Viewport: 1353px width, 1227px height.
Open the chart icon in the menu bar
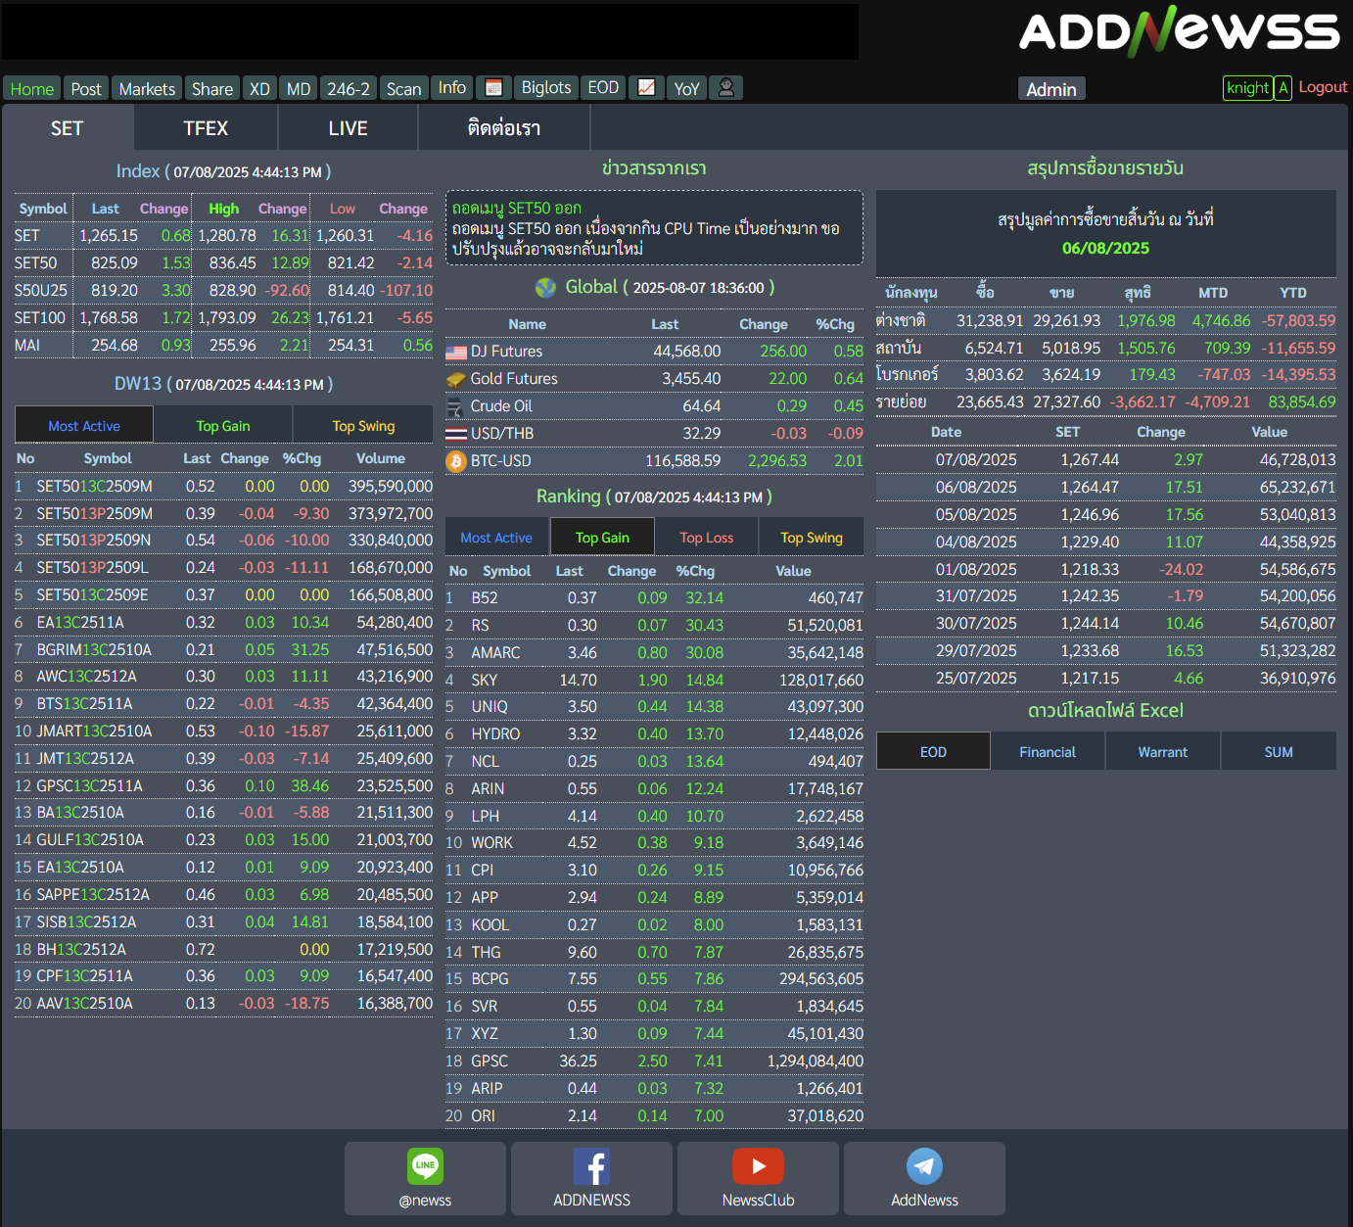click(646, 88)
